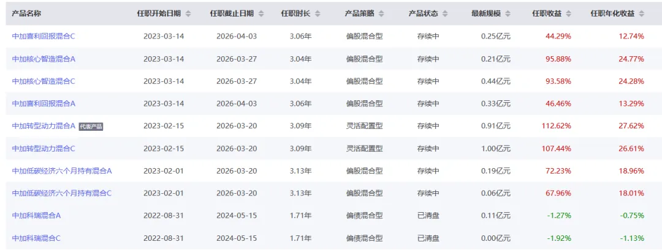Select 已清盘 status in 中加科瑞混合A row

coord(428,216)
